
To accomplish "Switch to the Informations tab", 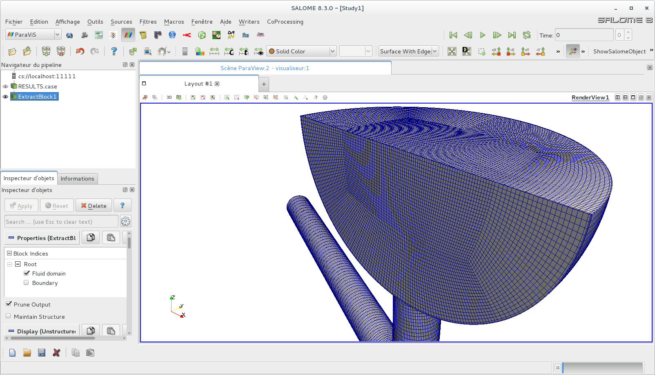I will [77, 179].
